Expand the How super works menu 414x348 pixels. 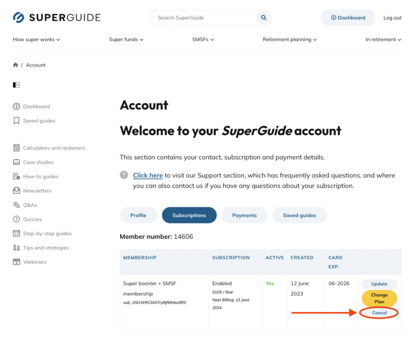point(37,39)
